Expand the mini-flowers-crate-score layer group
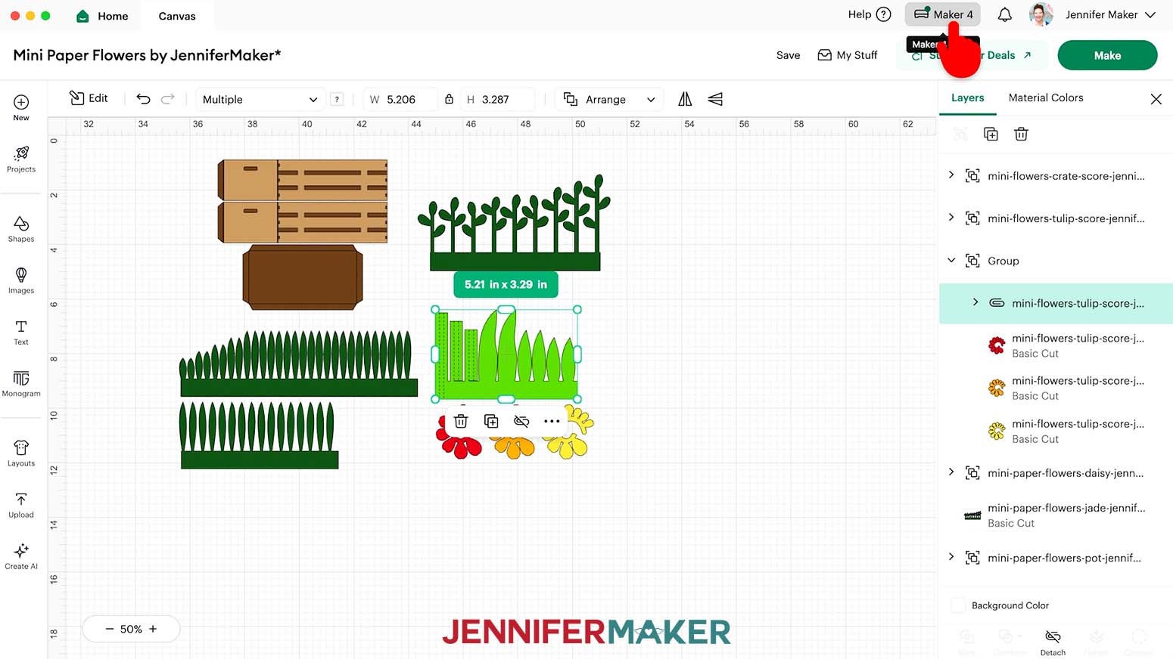The height and width of the screenshot is (659, 1173). (951, 175)
